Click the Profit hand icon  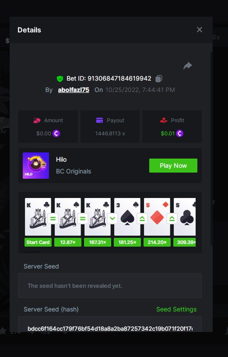coord(164,120)
